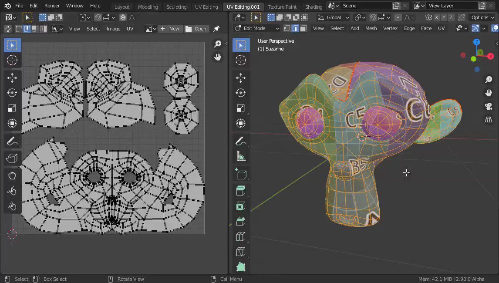Enable mesh face select mode in 3D viewport
Screen dimensions: 499x283
pyautogui.click(x=303, y=28)
